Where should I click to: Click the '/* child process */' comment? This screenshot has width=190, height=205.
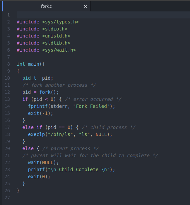tap(109, 128)
